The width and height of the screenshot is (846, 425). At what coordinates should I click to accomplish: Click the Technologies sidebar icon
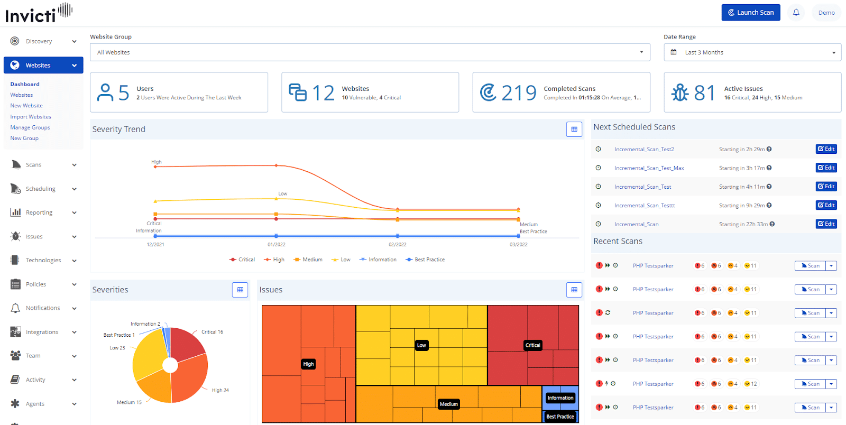click(x=15, y=260)
